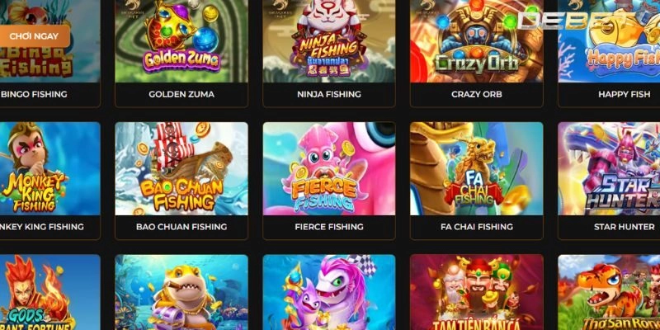The image size is (660, 330).
Task: Select the Monkey King Fishing artwork
Action: 50,169
